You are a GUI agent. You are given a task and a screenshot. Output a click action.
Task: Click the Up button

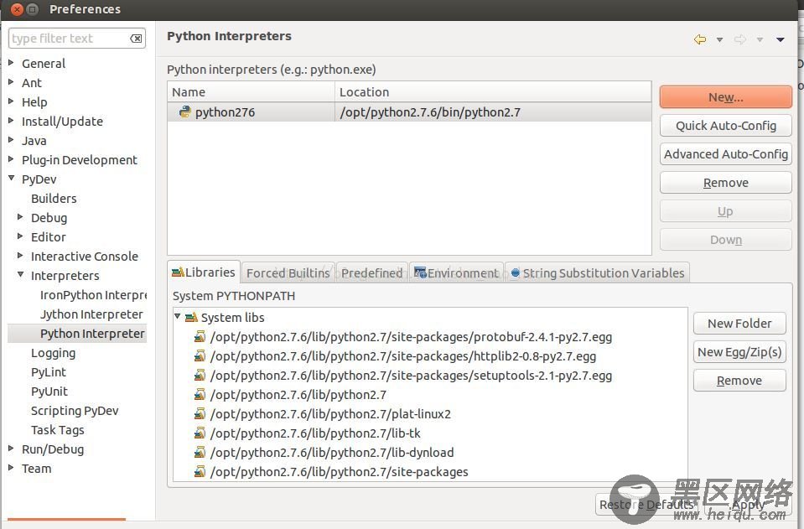(x=725, y=211)
